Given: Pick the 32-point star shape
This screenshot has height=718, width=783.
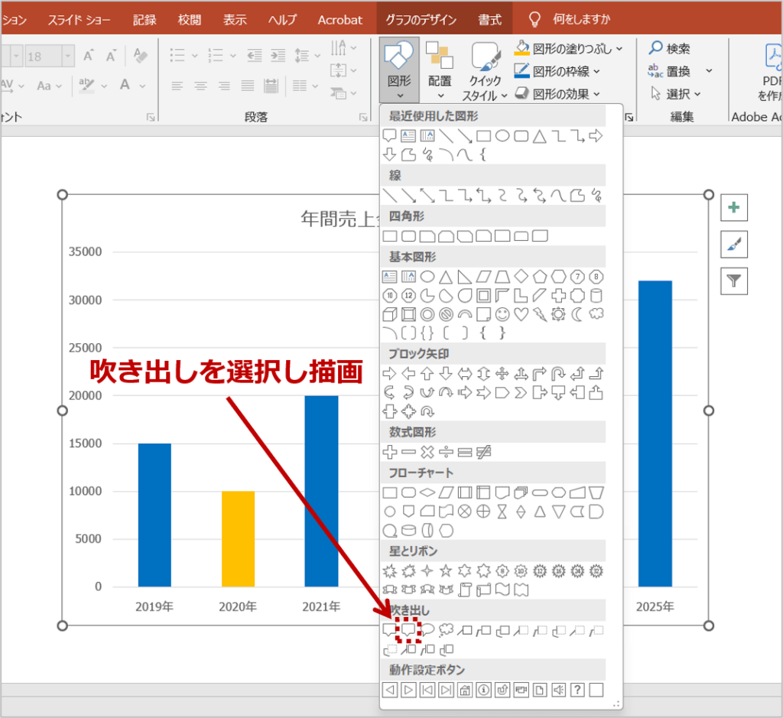Looking at the screenshot, I should tap(596, 570).
